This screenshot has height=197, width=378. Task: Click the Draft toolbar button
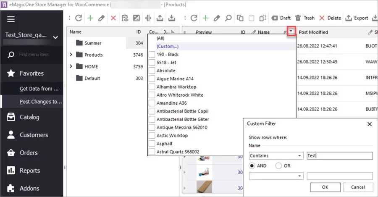tap(281, 18)
